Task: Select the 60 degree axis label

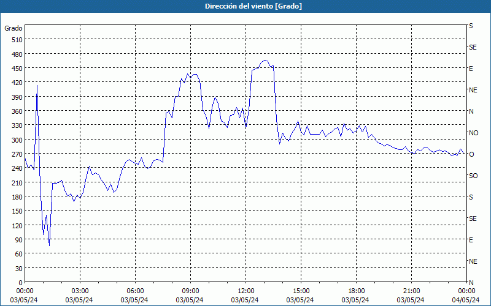Action: (19, 254)
